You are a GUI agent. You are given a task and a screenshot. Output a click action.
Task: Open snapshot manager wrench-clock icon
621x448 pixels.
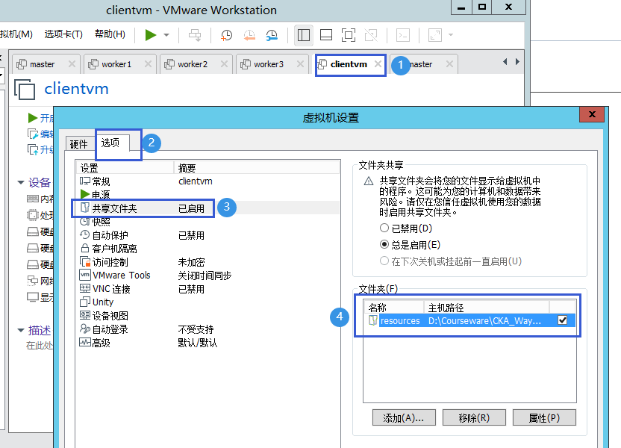pyautogui.click(x=272, y=35)
